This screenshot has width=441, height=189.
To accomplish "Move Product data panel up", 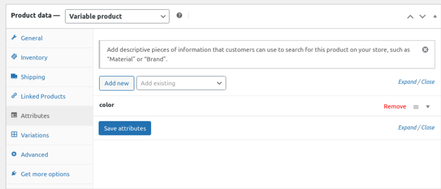I will click(x=411, y=17).
